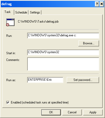The image size is (105, 118).
Task: Click the "Run as:" label
Action: (11, 80)
